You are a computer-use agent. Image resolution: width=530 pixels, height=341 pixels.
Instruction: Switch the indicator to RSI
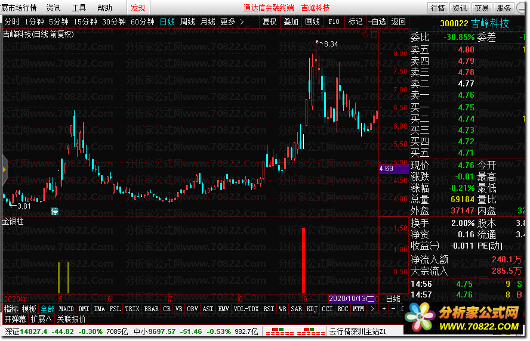click(x=269, y=309)
